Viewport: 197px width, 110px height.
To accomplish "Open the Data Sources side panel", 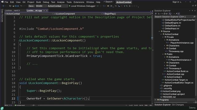I will pyautogui.click(x=2, y=16).
